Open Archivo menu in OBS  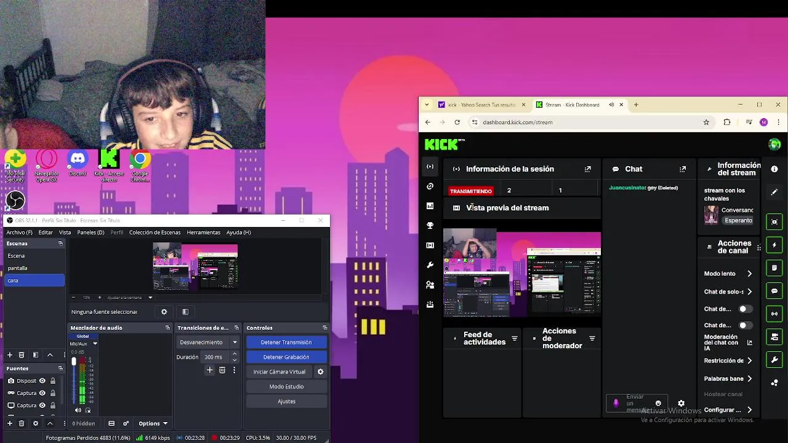point(19,233)
